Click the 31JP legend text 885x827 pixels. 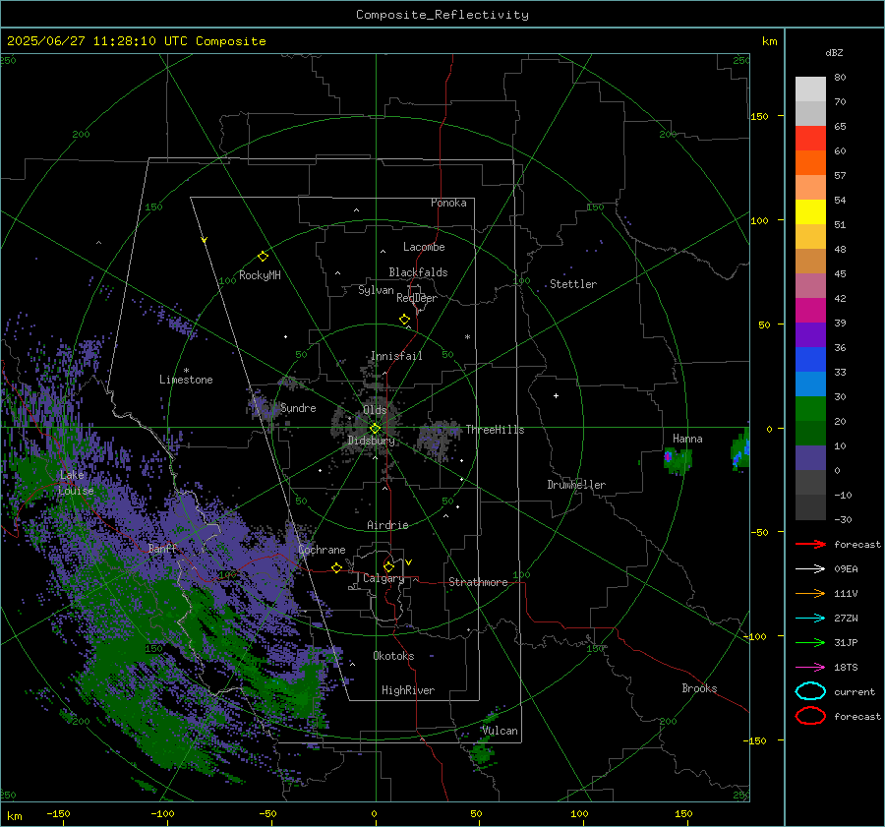point(846,642)
